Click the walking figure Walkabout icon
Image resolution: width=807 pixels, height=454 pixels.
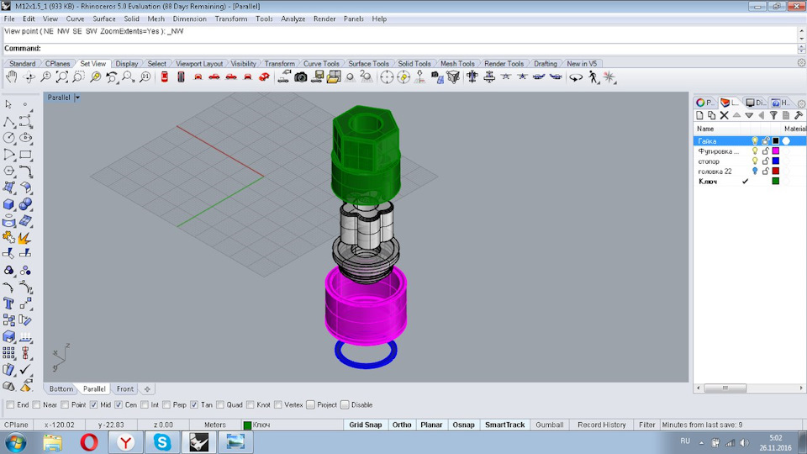[x=593, y=77]
